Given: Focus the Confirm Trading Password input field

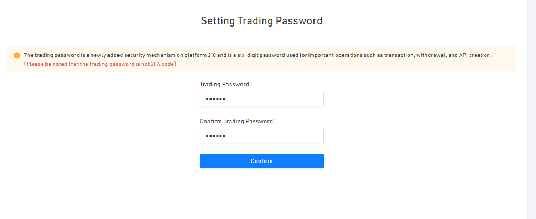Looking at the screenshot, I should pos(261,136).
